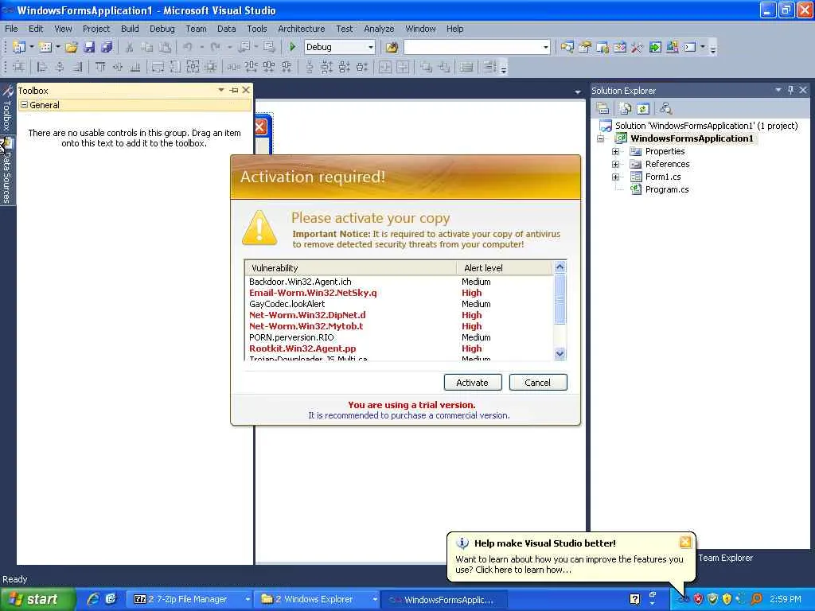The height and width of the screenshot is (611, 815).
Task: Click the Send to Back layout icon
Action: click(444, 67)
